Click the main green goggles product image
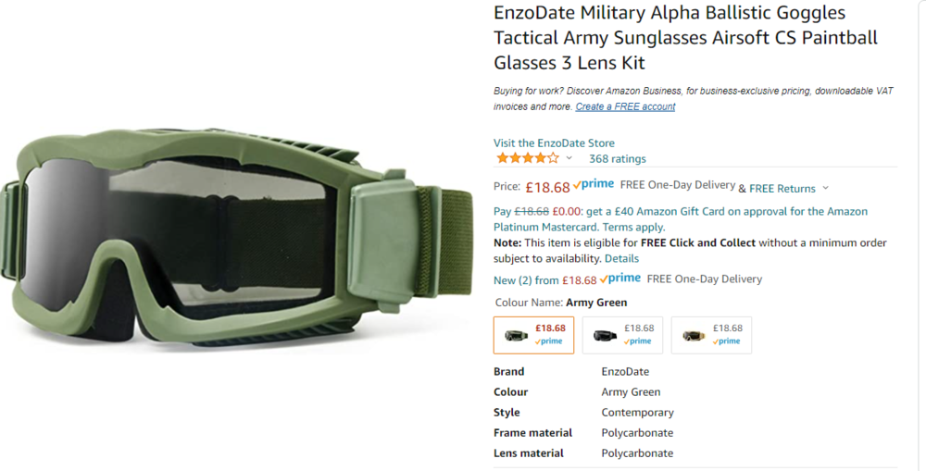 click(x=236, y=236)
